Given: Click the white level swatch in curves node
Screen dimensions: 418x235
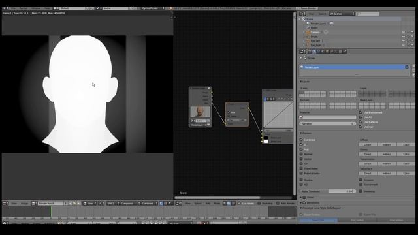Looking at the screenshot, I should (x=266, y=142).
